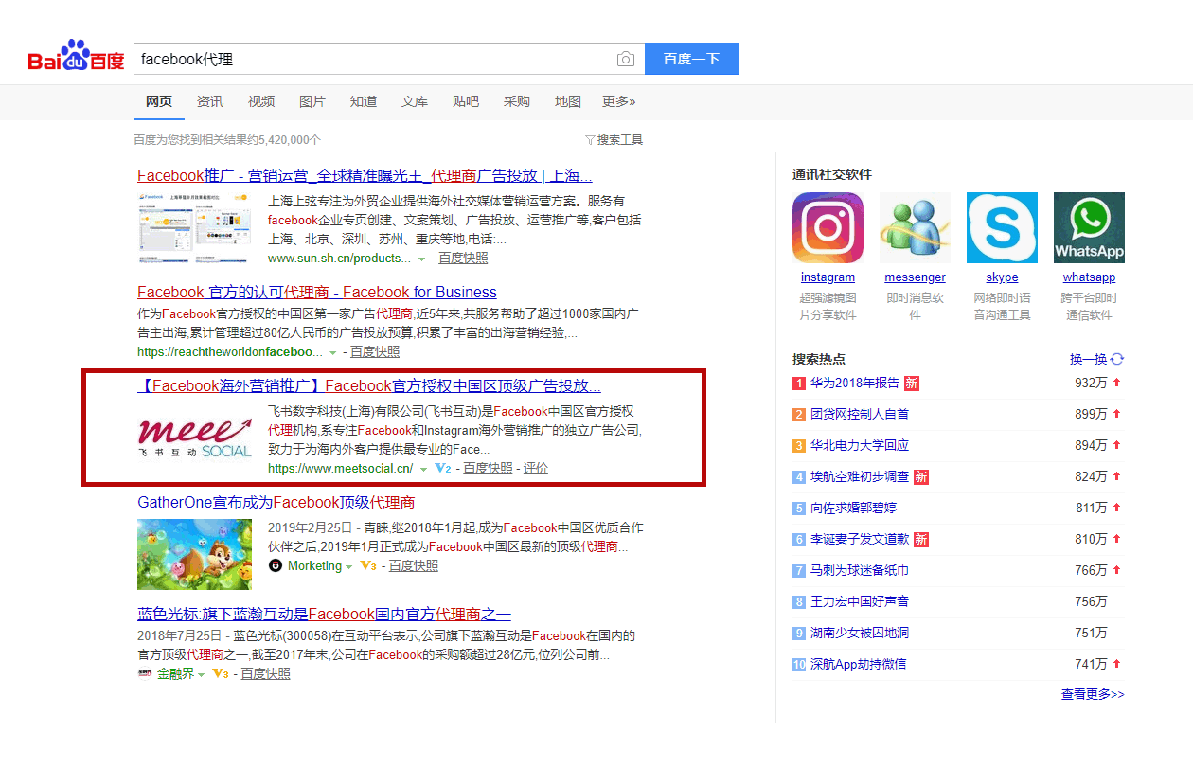This screenshot has height=768, width=1193.
Task: Open the hot search 向佐求婚郭碧婷
Action: pyautogui.click(x=853, y=509)
